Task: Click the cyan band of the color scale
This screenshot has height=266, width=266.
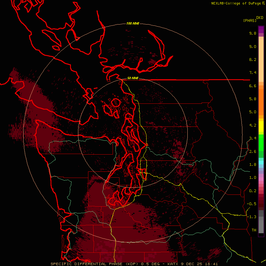Action: [x=261, y=163]
